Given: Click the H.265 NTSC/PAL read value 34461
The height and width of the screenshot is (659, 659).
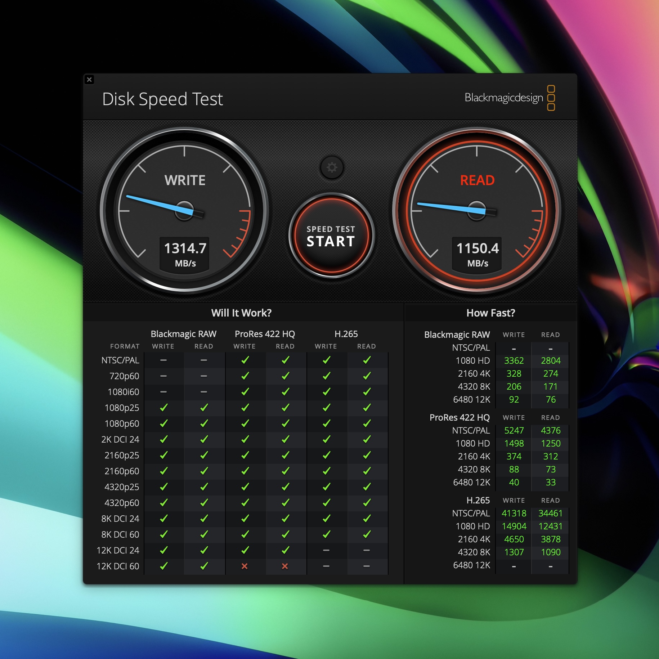Looking at the screenshot, I should tap(551, 513).
